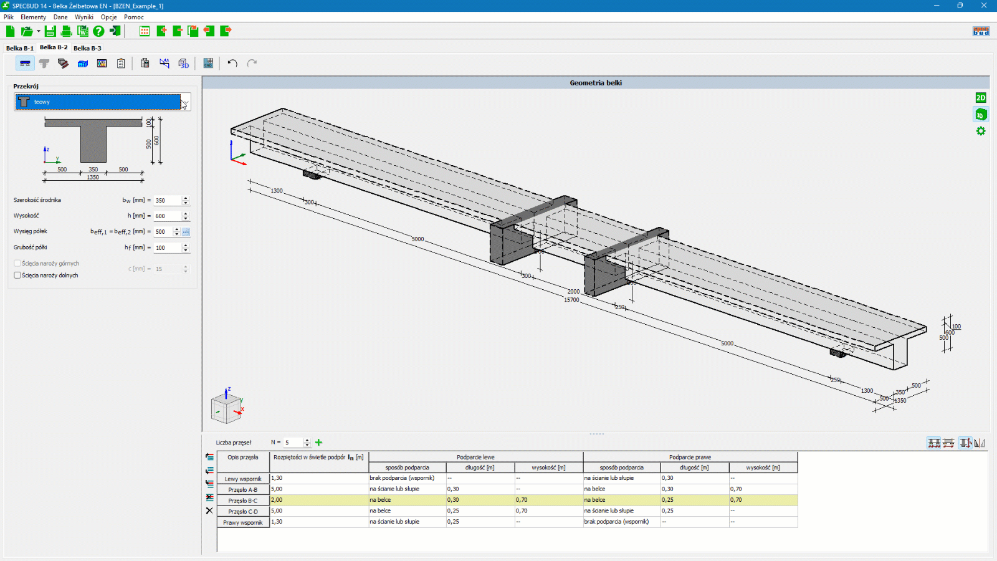Click the green save diskette icon

coord(50,31)
